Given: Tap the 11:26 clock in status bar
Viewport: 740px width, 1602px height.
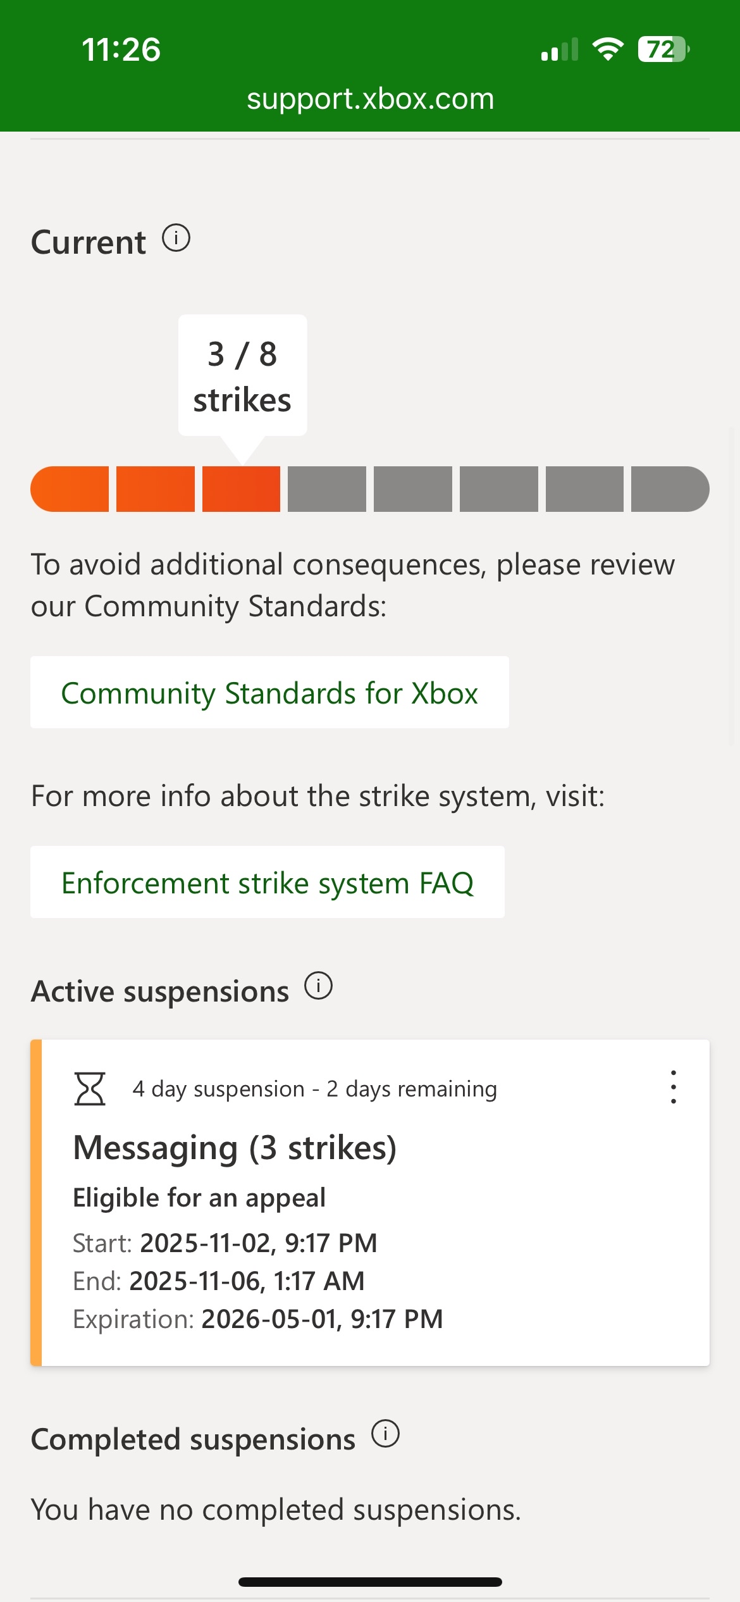Looking at the screenshot, I should click(x=121, y=49).
